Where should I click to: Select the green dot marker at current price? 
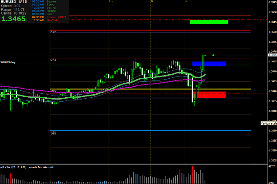pyautogui.click(x=214, y=55)
